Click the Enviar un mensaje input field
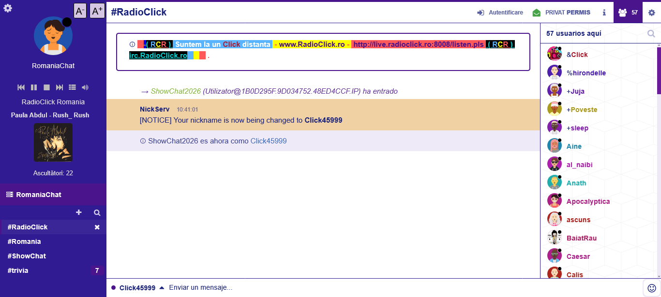Image resolution: width=661 pixels, height=297 pixels. click(x=403, y=288)
